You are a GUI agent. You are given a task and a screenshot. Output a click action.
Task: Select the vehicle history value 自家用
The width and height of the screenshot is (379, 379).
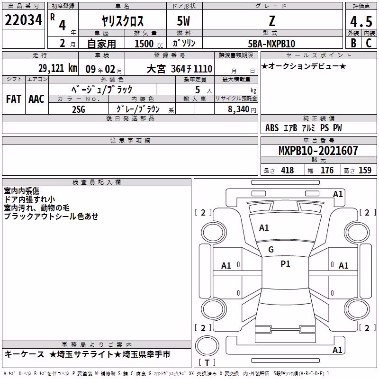click(x=101, y=44)
